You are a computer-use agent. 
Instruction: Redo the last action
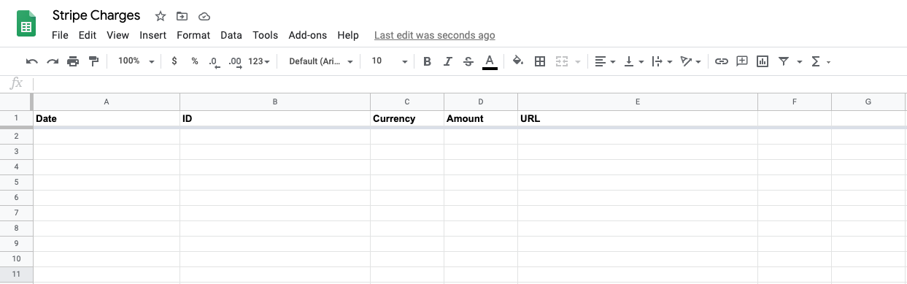[53, 61]
